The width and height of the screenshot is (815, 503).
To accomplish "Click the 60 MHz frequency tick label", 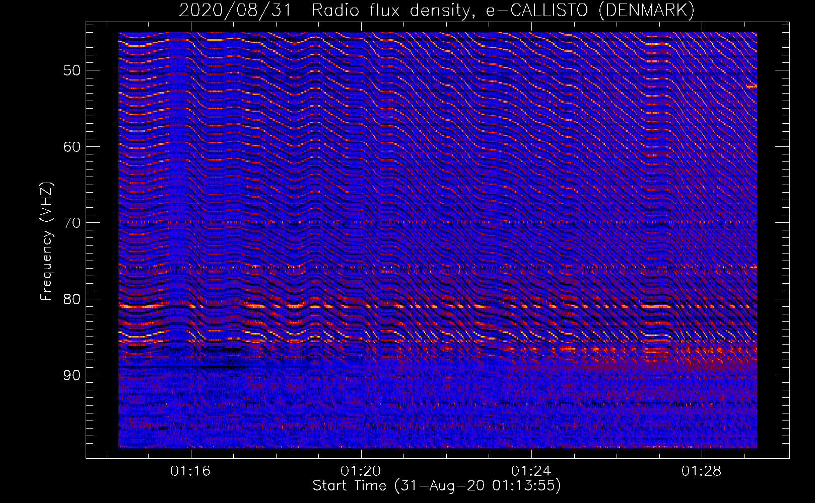I will click(x=72, y=147).
